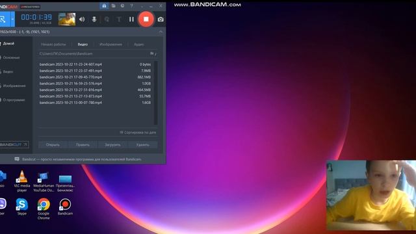Select file bandicam 2023-10-21 13-27-13-873.mp4

point(96,96)
